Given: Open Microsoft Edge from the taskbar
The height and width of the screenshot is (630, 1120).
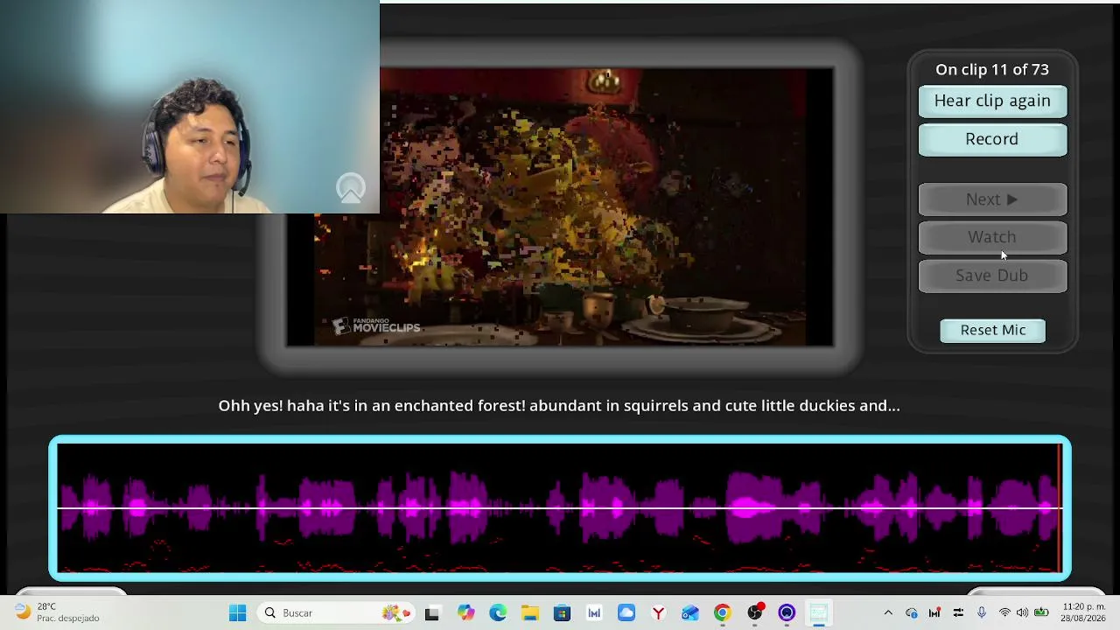Looking at the screenshot, I should [x=497, y=613].
